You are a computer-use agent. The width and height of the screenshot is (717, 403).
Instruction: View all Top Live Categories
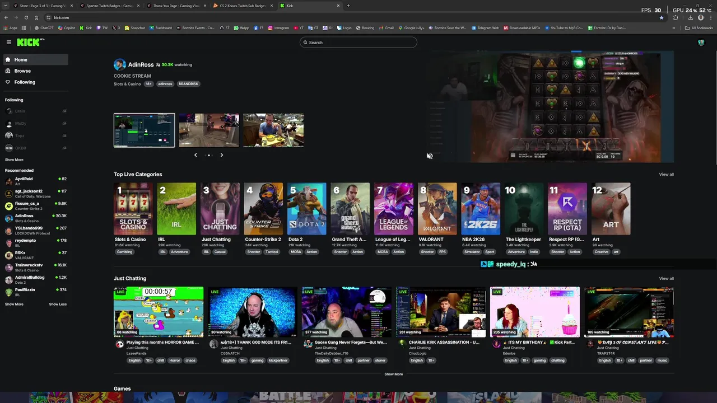coord(666,174)
